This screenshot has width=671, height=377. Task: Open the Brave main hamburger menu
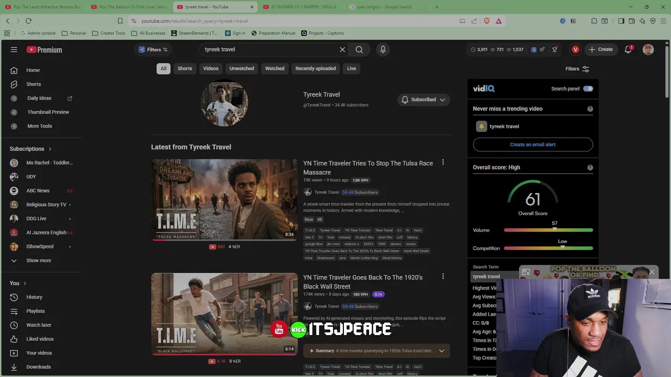663,21
